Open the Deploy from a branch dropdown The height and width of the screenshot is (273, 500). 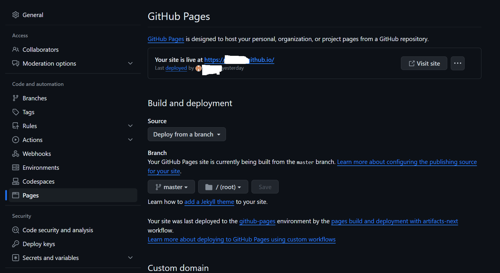187,134
